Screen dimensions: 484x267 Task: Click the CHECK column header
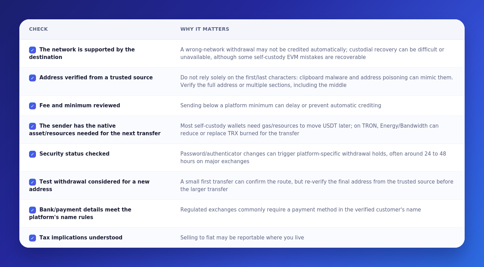38,29
